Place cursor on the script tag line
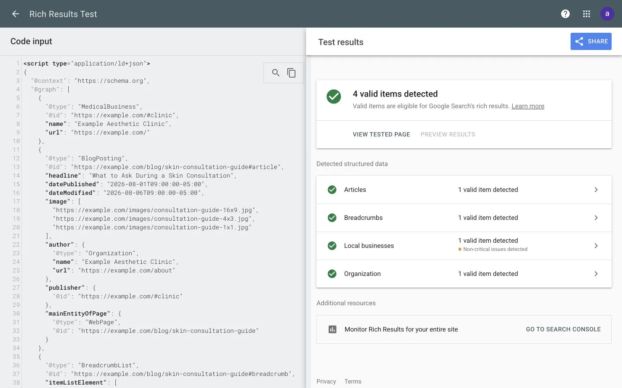Viewport: 622px width, 388px height. [87, 63]
